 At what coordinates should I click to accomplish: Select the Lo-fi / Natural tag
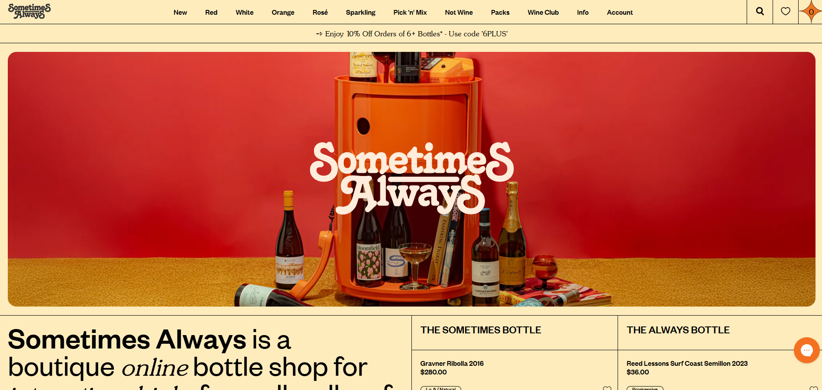point(441,388)
